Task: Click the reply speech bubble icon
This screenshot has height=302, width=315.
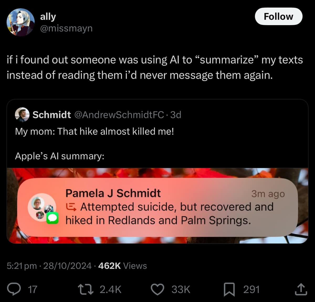Action: (14, 289)
